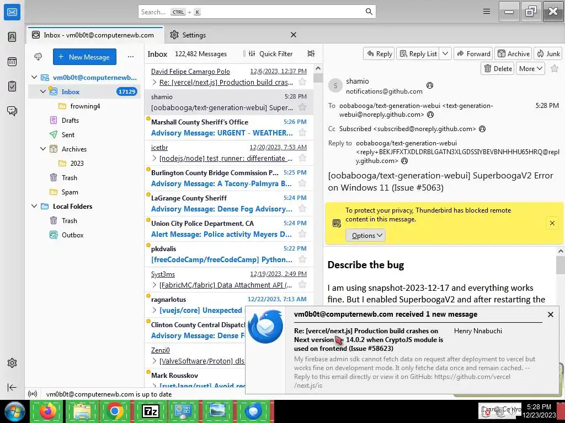Close the Settings tab
Viewport: 565px width, 423px height.
(x=294, y=35)
